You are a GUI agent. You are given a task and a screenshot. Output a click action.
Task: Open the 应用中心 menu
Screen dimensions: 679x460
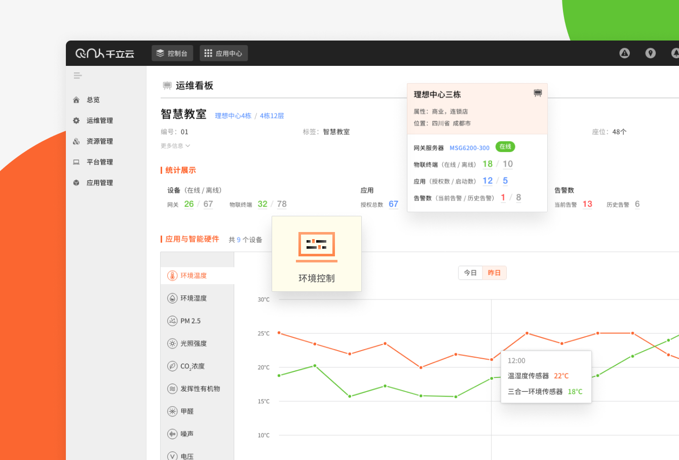point(223,53)
